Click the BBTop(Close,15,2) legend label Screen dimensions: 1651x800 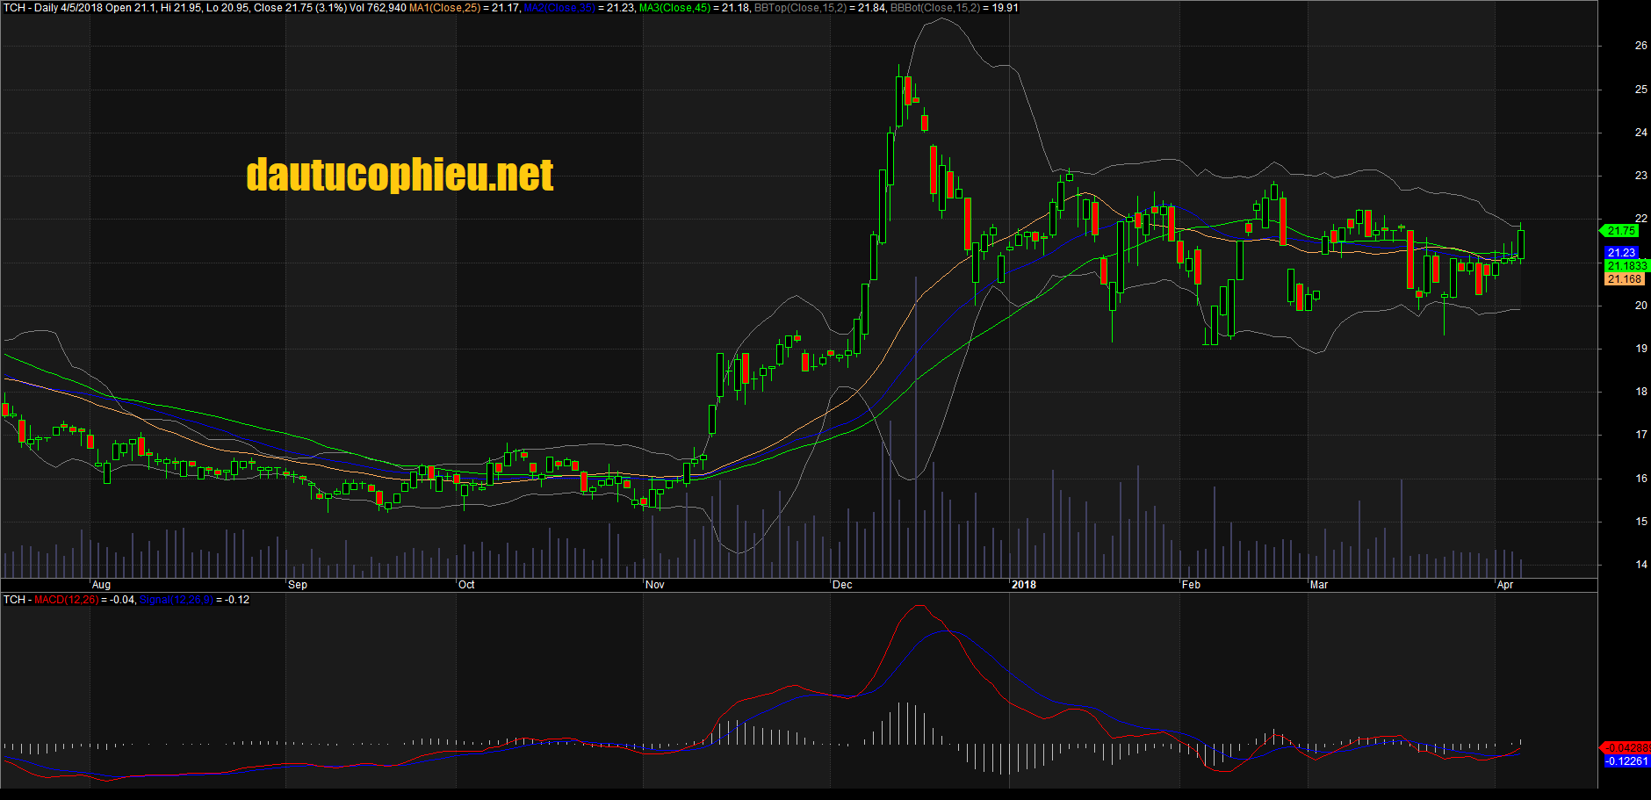[x=800, y=8]
